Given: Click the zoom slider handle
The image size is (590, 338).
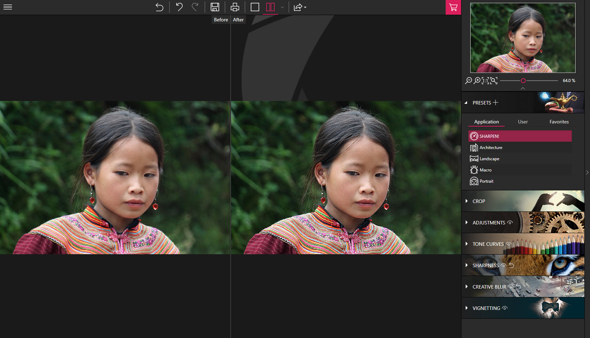Looking at the screenshot, I should [x=523, y=81].
